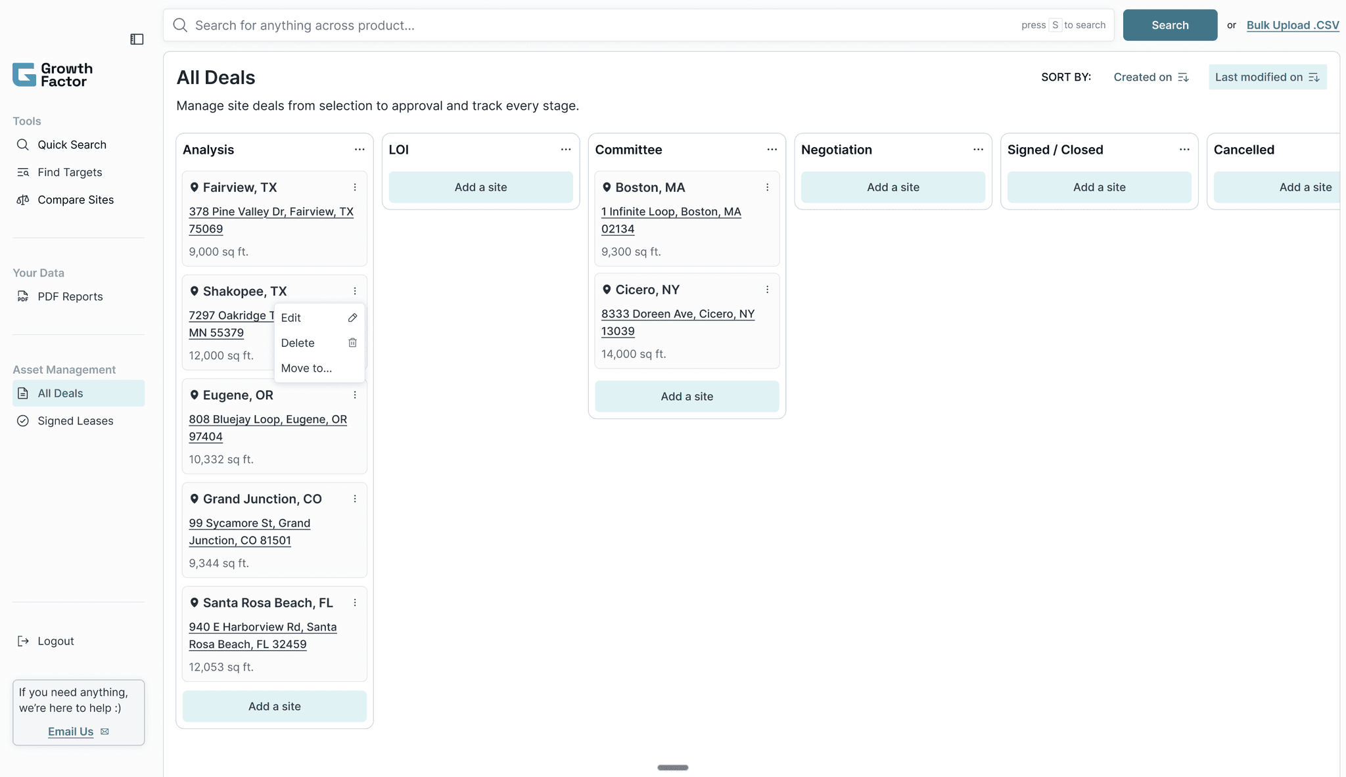The width and height of the screenshot is (1346, 777).
Task: Open Fairview, TX card kebab menu
Action: point(355,187)
